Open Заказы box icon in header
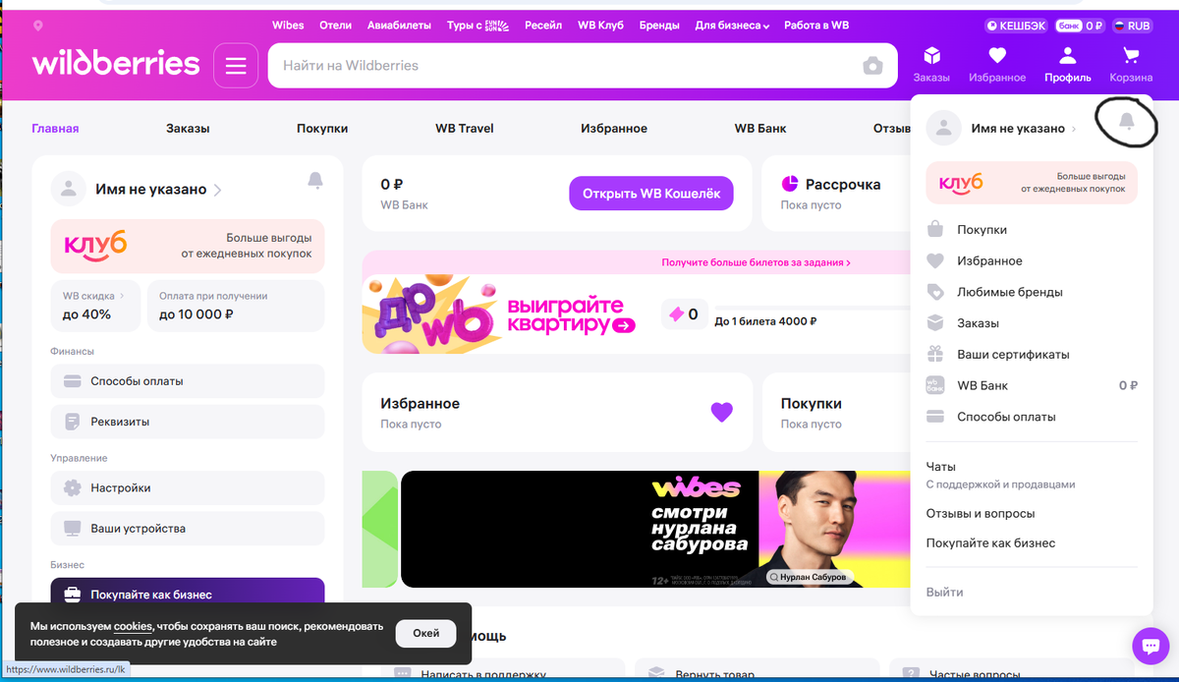Screen dimensions: 1179x682 (x=931, y=65)
